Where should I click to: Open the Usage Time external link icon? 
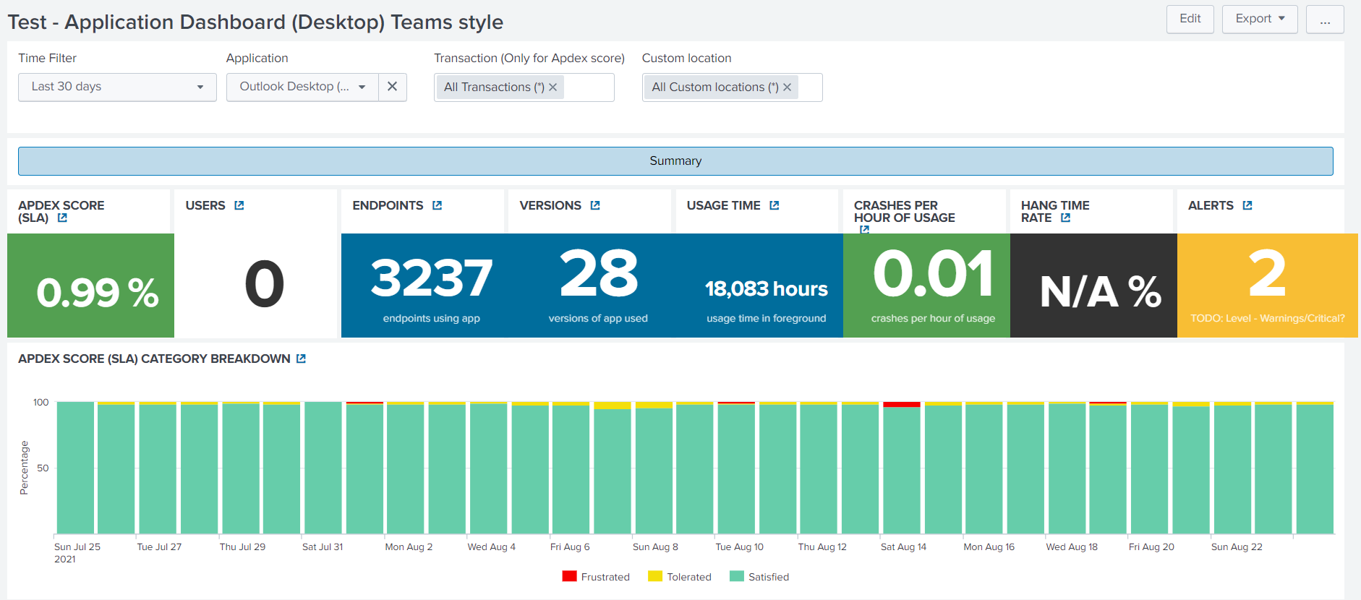click(x=775, y=205)
